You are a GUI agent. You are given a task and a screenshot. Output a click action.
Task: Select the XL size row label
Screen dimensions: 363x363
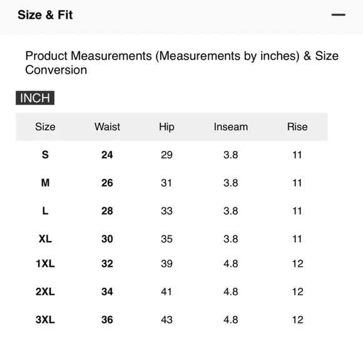45,238
